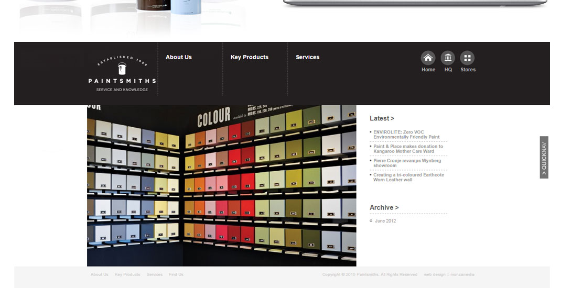Open the Key Products menu

tap(249, 57)
